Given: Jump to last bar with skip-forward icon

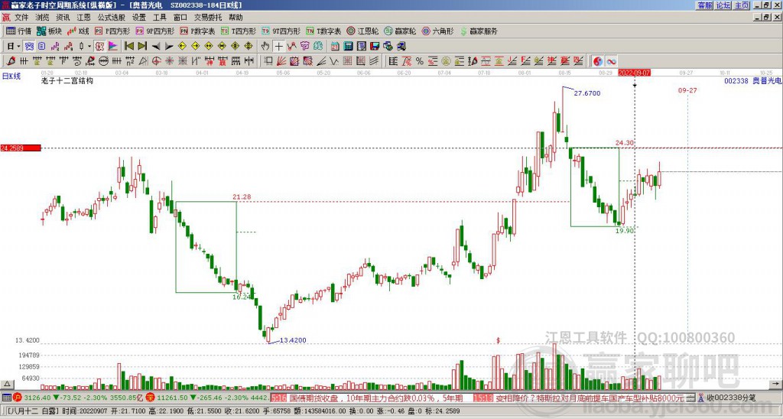Looking at the screenshot, I should pos(142,47).
